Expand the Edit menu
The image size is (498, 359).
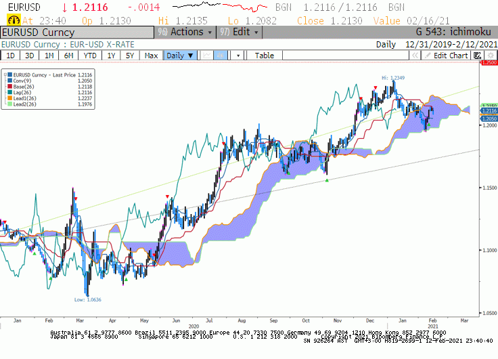tap(239, 32)
